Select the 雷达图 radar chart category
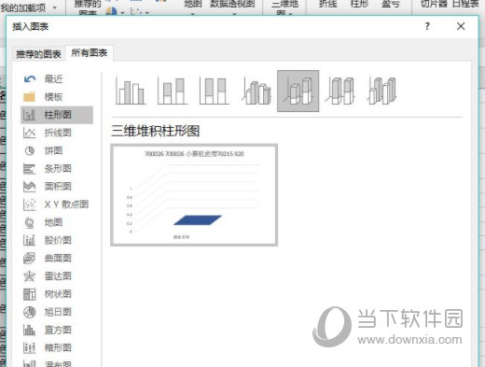The height and width of the screenshot is (367, 485). tap(57, 276)
